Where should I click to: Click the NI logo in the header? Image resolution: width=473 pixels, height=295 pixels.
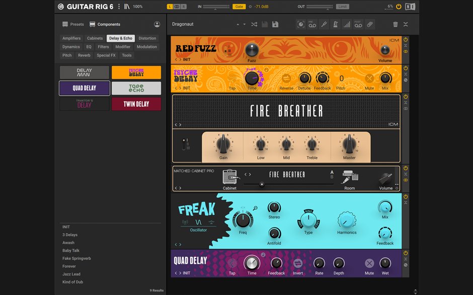tap(410, 7)
